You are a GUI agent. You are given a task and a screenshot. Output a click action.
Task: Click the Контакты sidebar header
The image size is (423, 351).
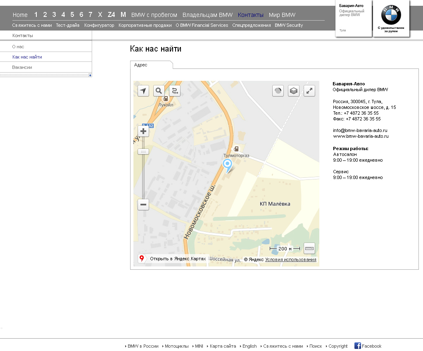23,35
